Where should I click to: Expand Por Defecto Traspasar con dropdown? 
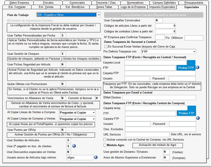(194, 52)
